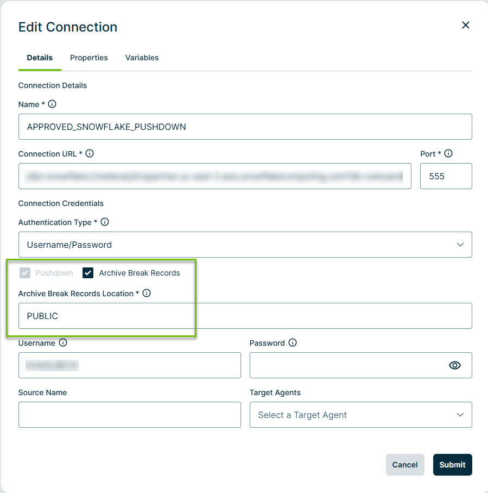Uncheck the Archive Break Records checkbox
The width and height of the screenshot is (488, 493).
click(88, 273)
